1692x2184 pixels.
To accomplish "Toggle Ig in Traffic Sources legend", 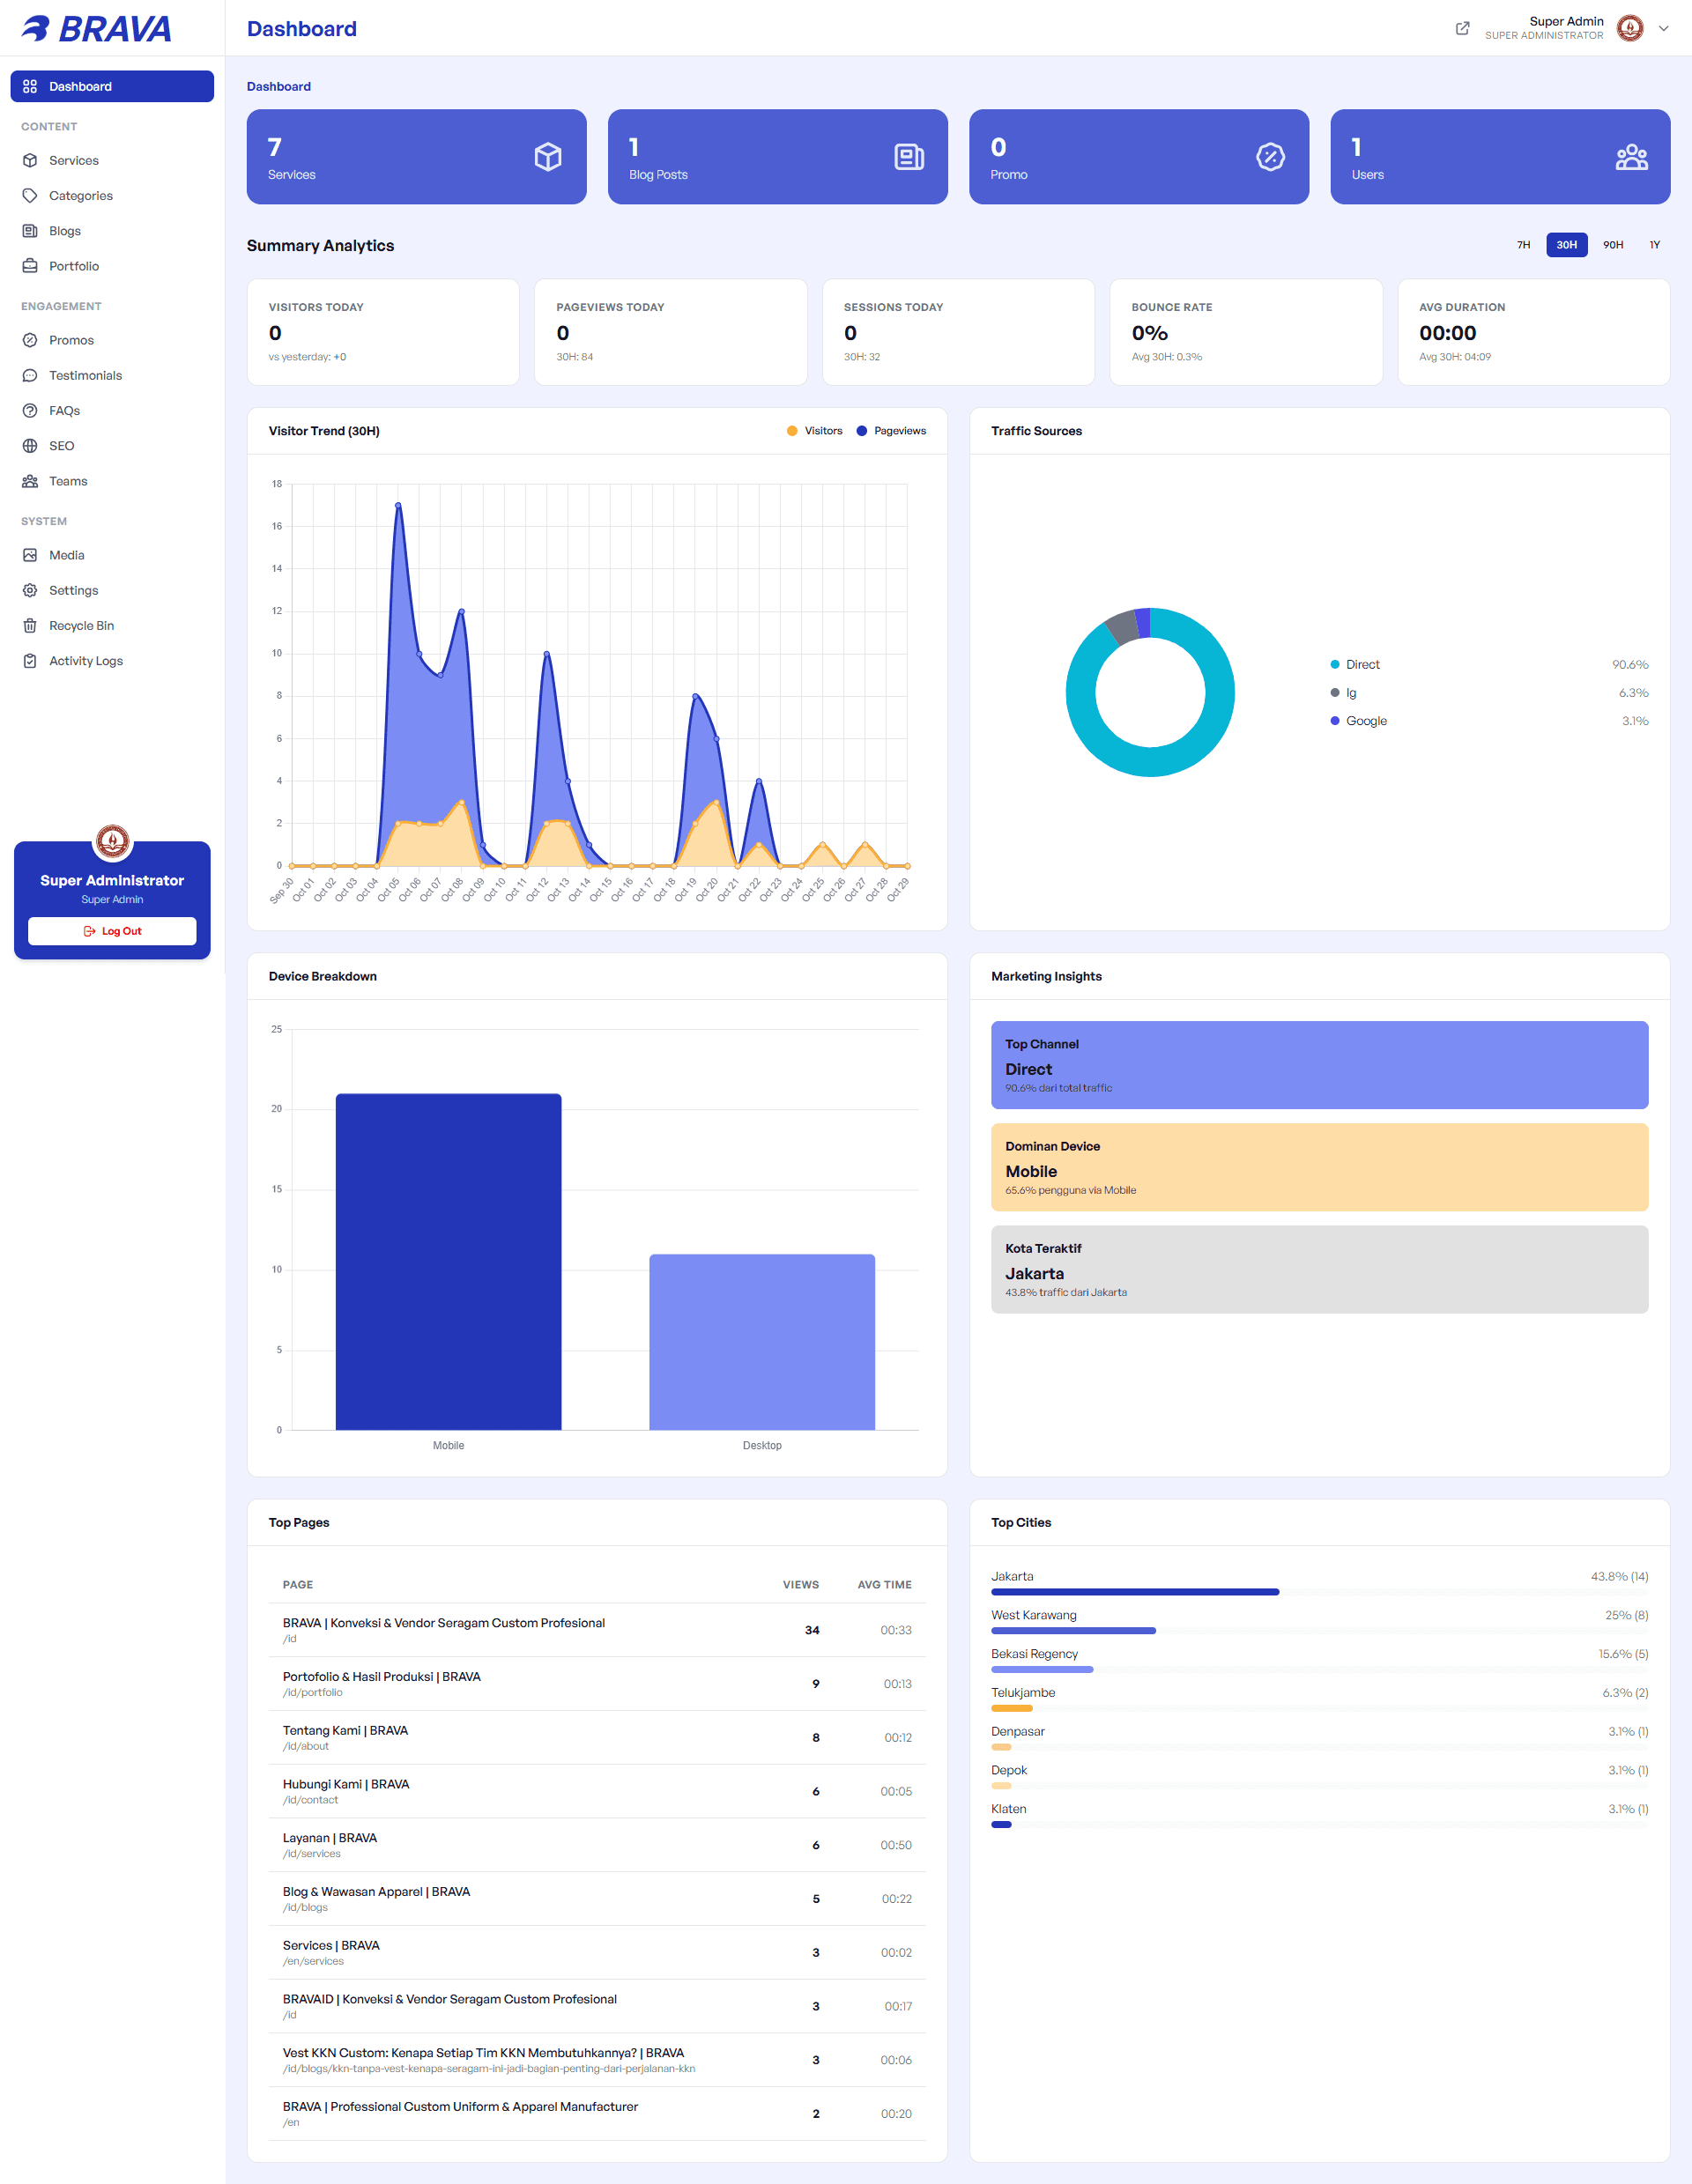I will point(1343,692).
